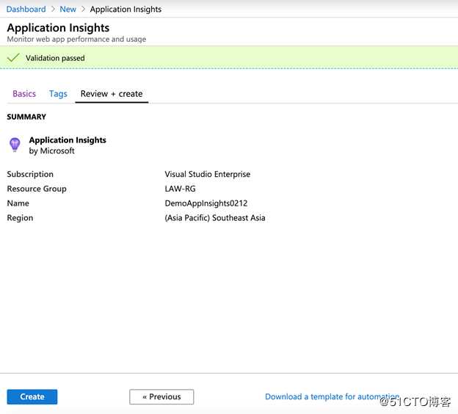The image size is (458, 414).
Task: Click the blue Create button
Action: click(32, 396)
